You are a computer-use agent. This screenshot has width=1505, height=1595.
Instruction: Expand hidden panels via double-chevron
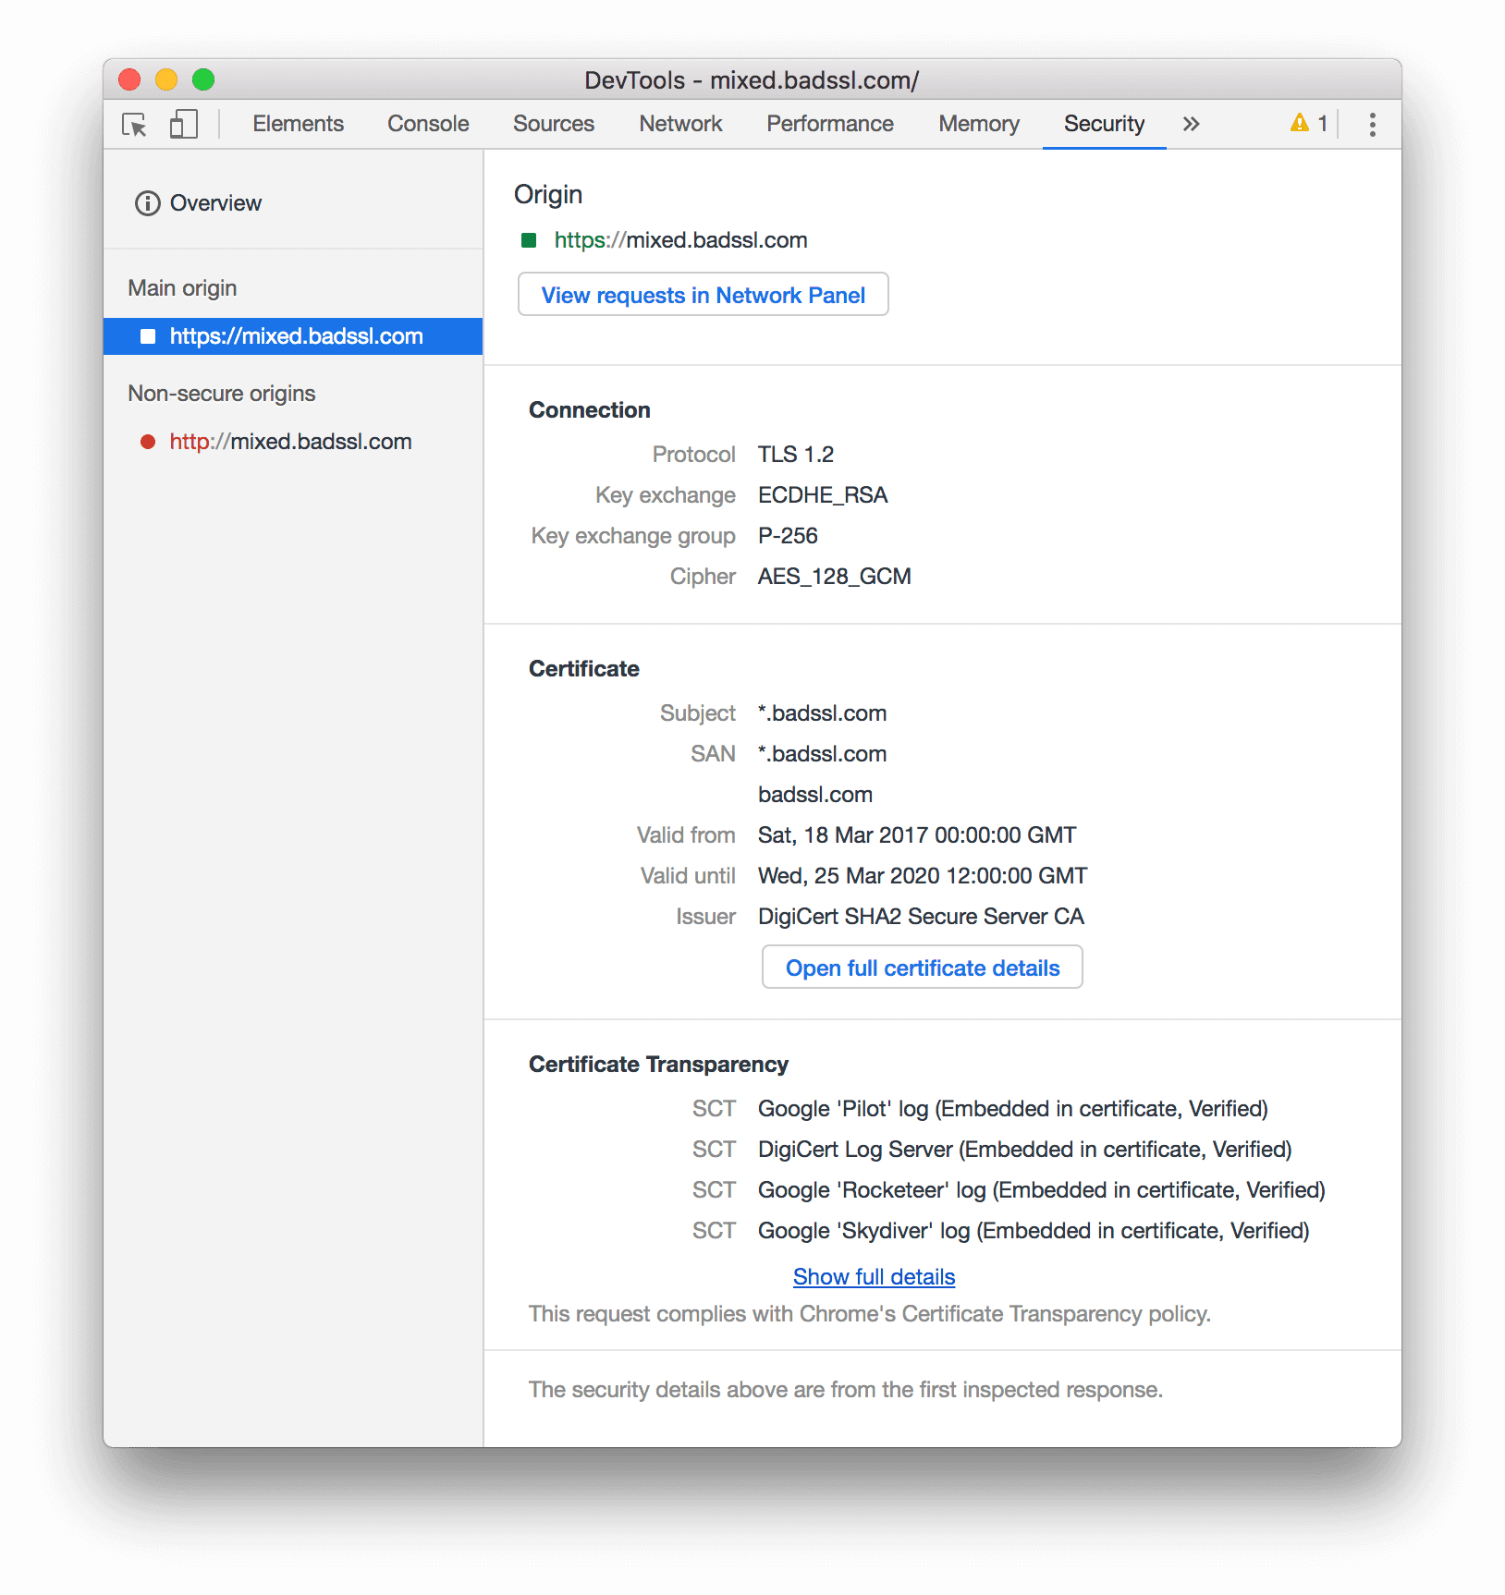(1191, 123)
